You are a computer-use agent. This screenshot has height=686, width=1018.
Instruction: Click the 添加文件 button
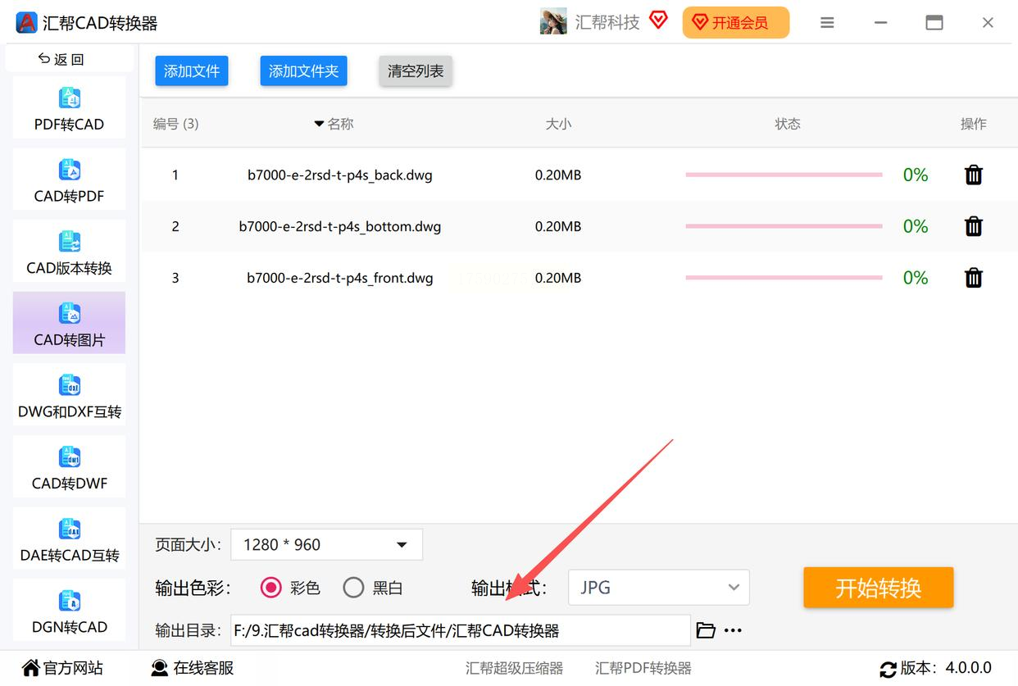point(192,71)
